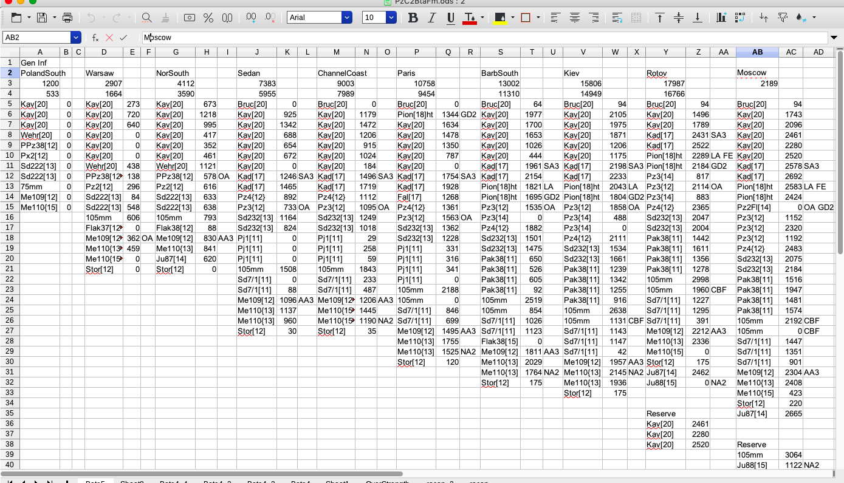The height and width of the screenshot is (483, 844).
Task: Apply the yellow background color
Action: pyautogui.click(x=500, y=18)
